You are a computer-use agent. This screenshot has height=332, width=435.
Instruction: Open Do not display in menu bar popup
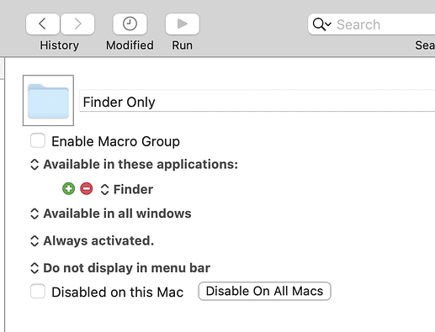point(120,268)
